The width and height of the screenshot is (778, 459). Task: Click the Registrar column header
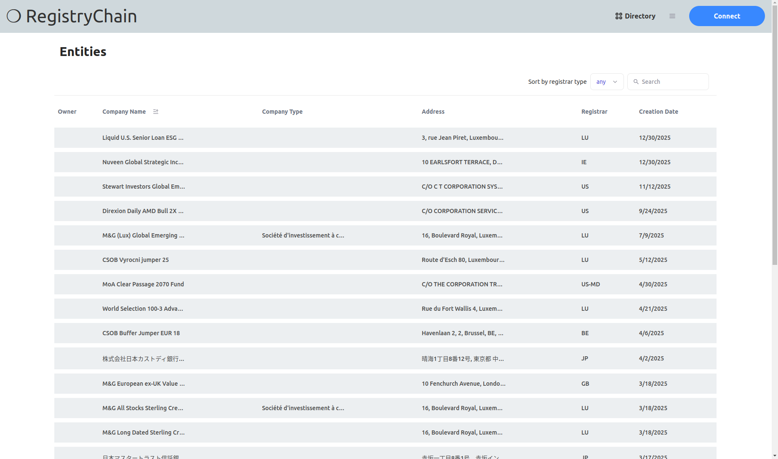[594, 112]
